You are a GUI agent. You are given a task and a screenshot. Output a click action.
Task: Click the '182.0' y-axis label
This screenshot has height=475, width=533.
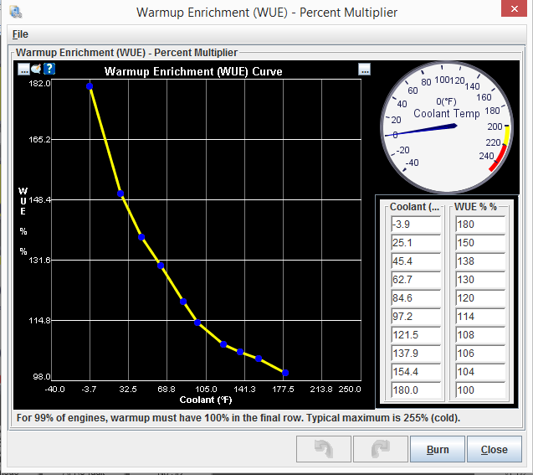coord(39,84)
